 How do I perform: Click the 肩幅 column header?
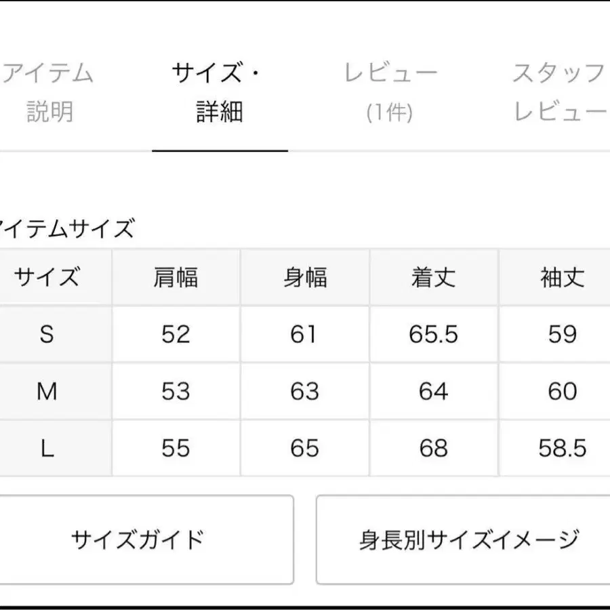(x=176, y=277)
